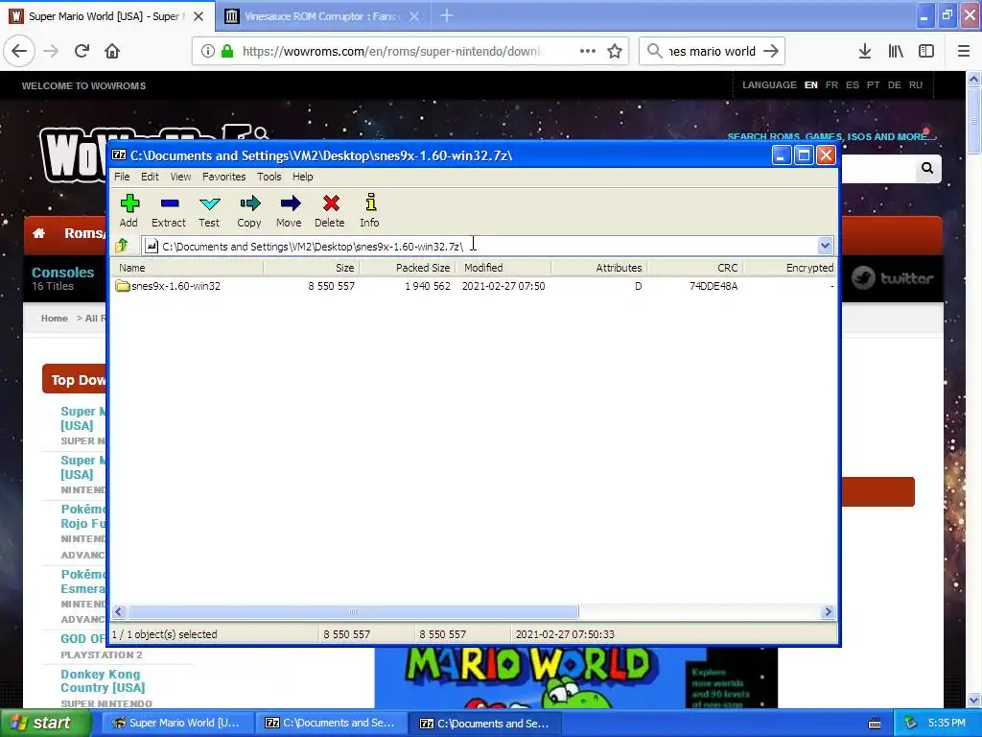This screenshot has width=982, height=737.
Task: Open the snes9x-1.60-win32 folder icon
Action: 123,286
